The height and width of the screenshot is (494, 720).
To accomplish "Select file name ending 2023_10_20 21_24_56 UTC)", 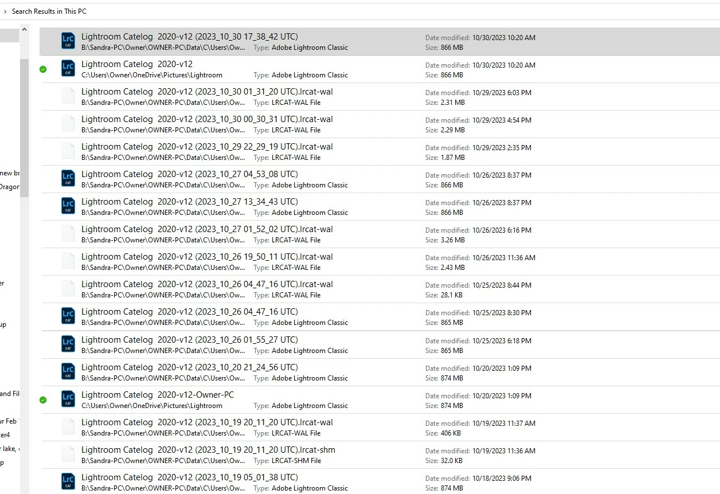I will (190, 367).
